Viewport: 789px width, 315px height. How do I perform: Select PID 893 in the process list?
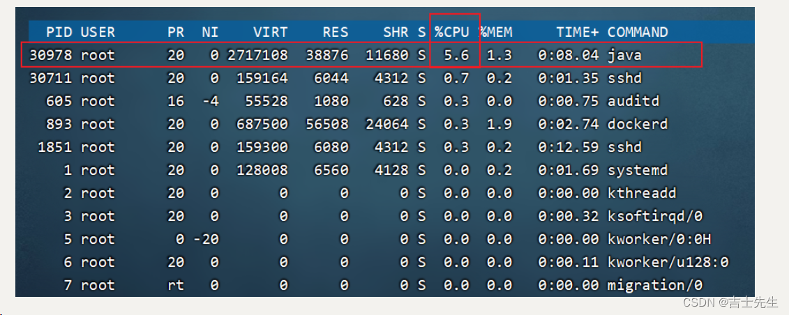(59, 124)
